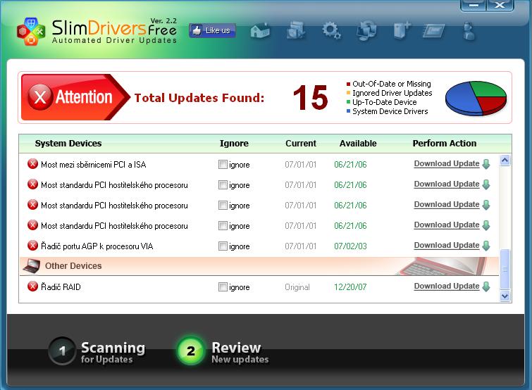Image resolution: width=532 pixels, height=390 pixels.
Task: Click the Perform Action column header
Action: click(445, 144)
